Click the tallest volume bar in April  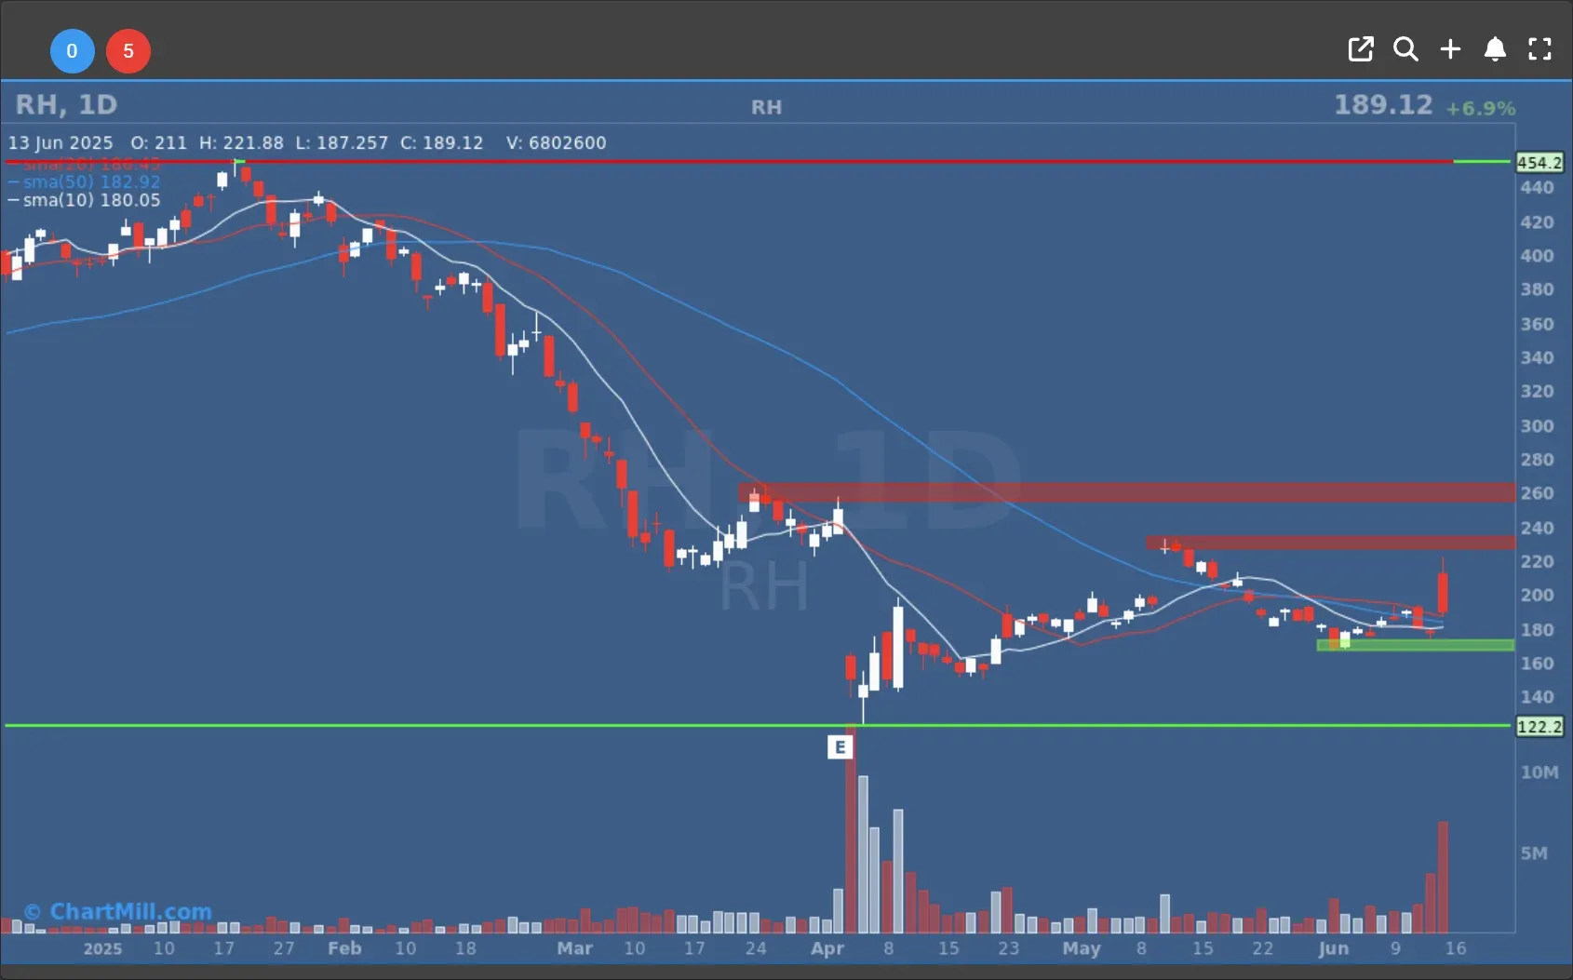851,838
